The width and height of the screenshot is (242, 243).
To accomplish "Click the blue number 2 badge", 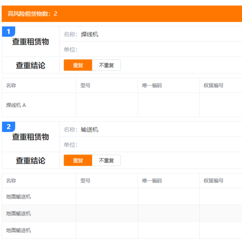I will (x=9, y=127).
